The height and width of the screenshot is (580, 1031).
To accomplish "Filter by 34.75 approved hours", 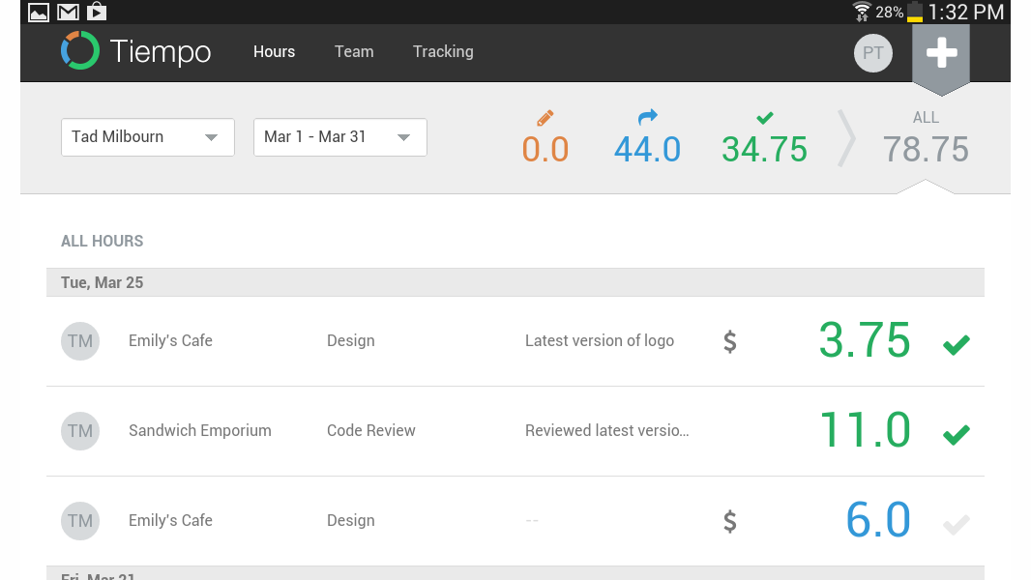I will 764,149.
